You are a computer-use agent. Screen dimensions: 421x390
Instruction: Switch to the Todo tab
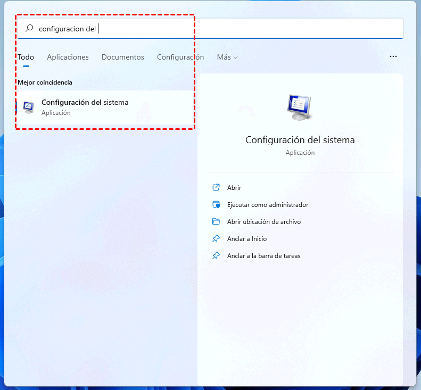(x=26, y=57)
